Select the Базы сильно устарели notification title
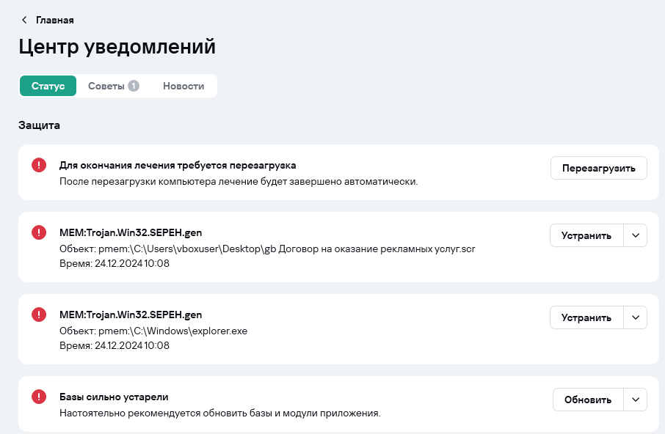This screenshot has width=665, height=434. point(114,397)
